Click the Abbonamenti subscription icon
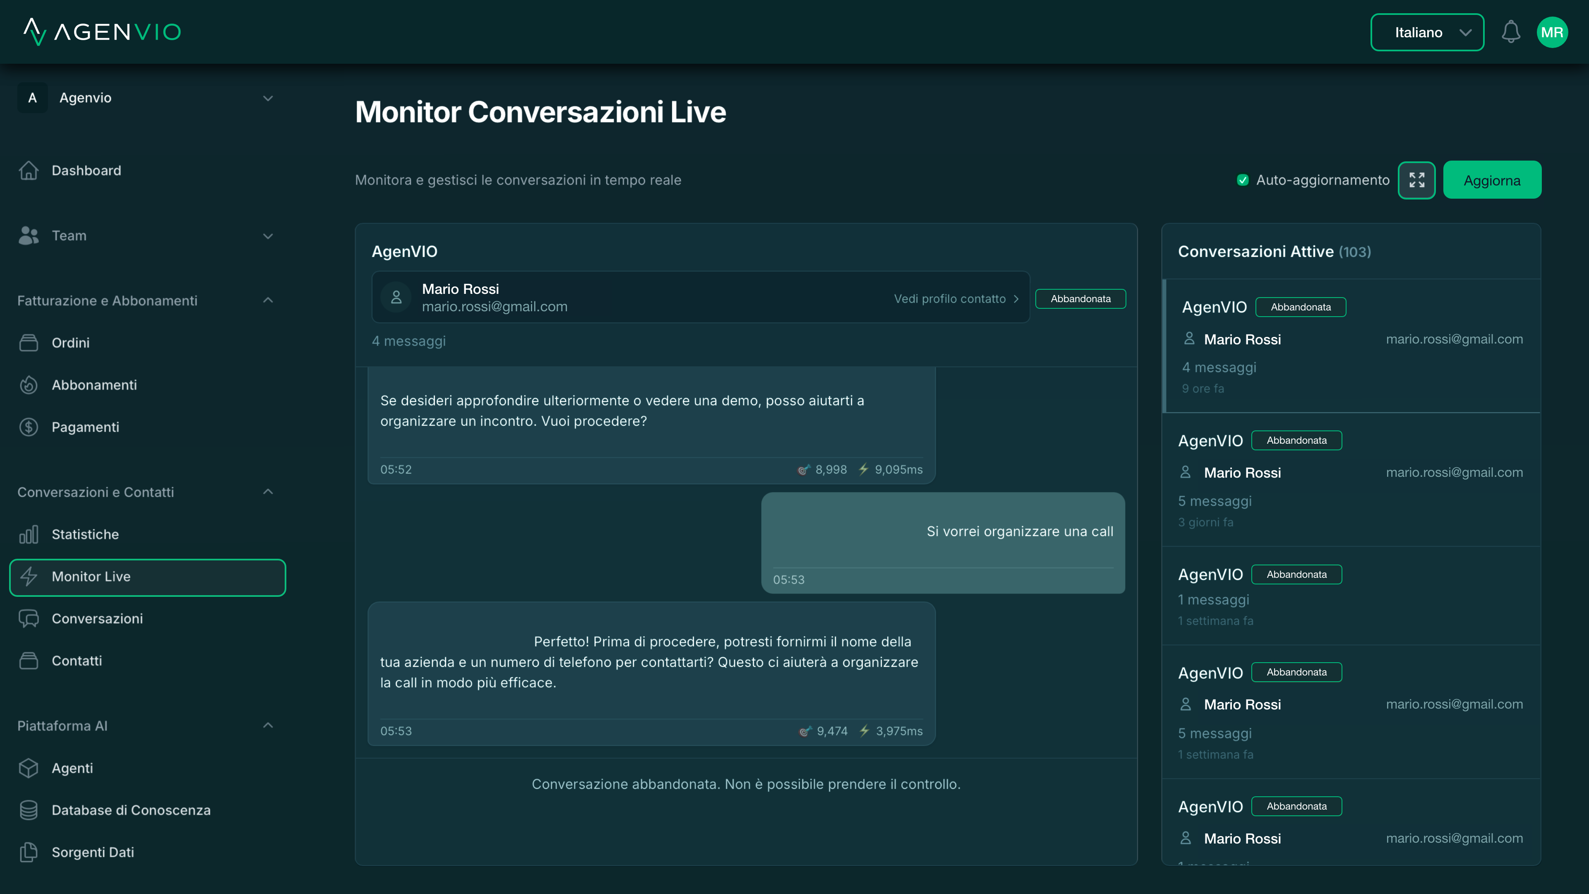The width and height of the screenshot is (1589, 894). click(29, 385)
